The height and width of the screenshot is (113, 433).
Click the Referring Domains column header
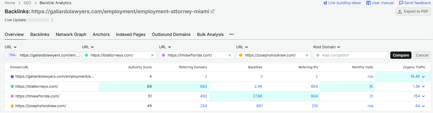(193, 67)
